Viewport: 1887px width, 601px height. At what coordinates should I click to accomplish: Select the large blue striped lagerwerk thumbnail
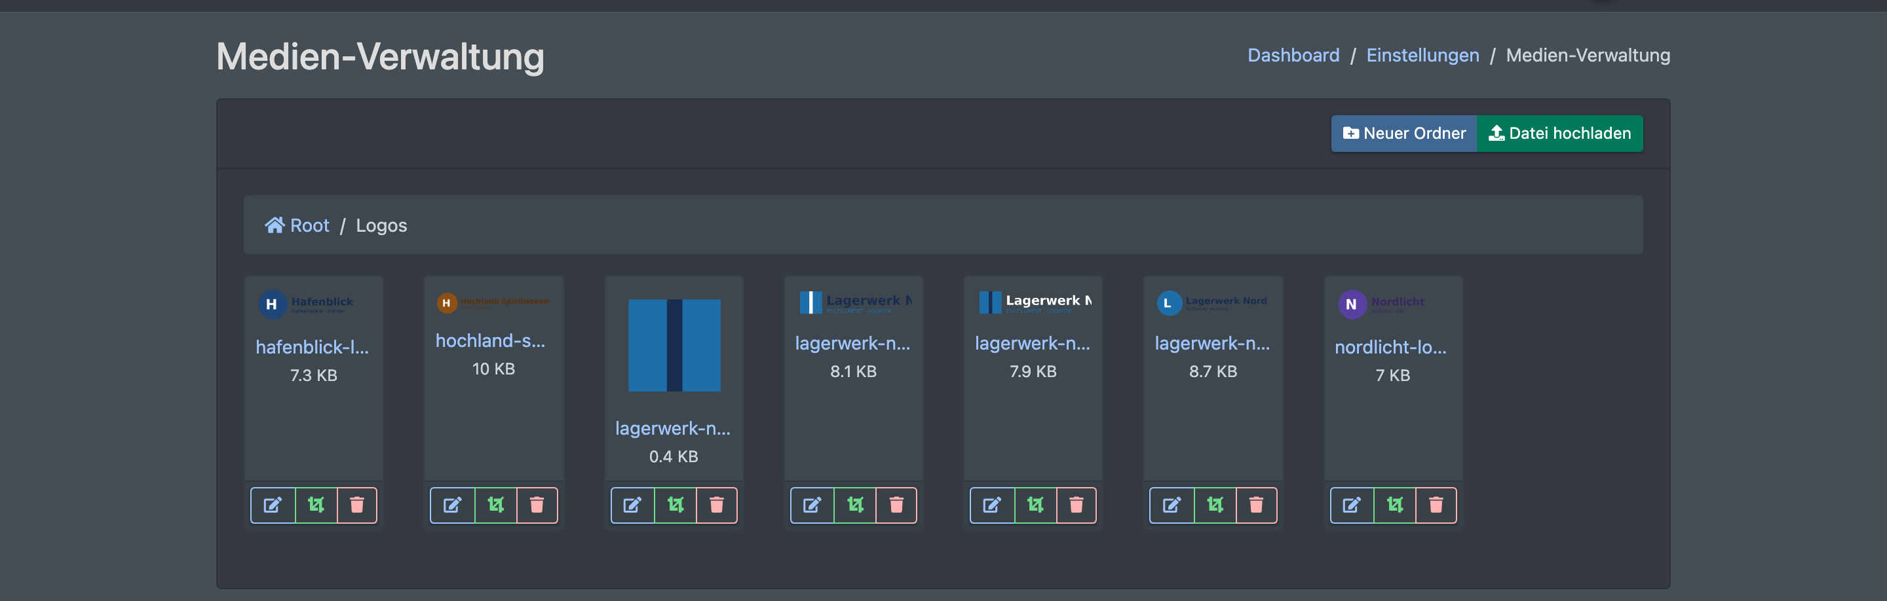point(674,345)
